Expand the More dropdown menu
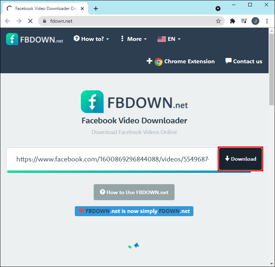 coord(134,39)
